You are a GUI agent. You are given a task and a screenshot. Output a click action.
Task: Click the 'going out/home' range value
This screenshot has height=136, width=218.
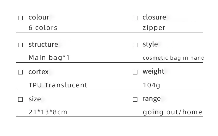172,112
